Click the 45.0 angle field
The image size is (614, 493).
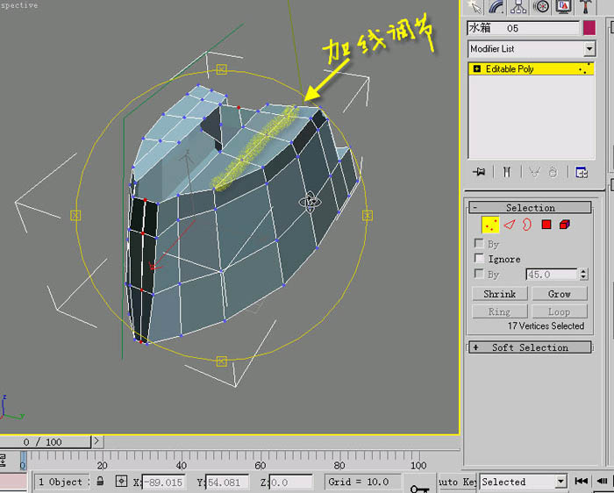[x=552, y=274]
